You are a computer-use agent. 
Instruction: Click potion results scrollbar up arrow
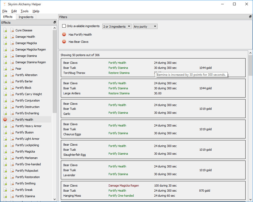250,53
